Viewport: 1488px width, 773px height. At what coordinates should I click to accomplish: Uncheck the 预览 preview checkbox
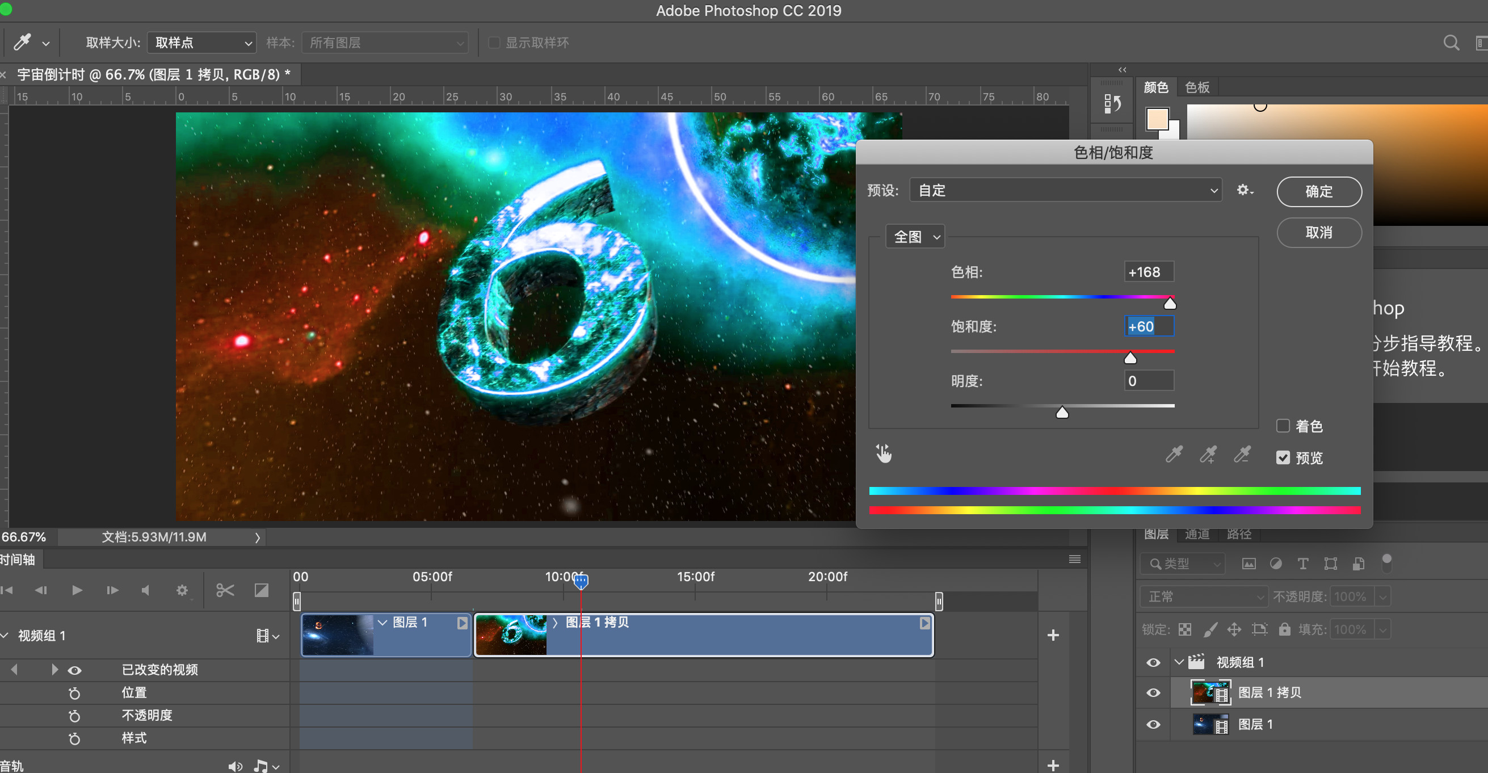[x=1283, y=457]
